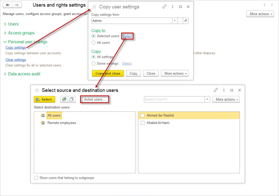Select the Ahmed ibn Rashid row

189,116
